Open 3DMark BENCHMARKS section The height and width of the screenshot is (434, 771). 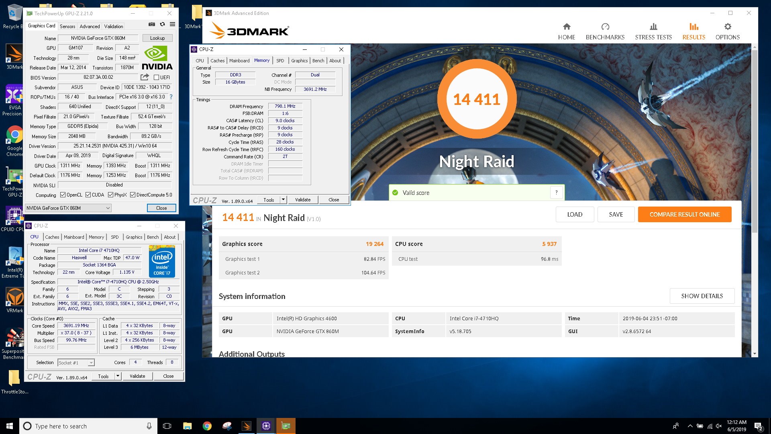605,31
